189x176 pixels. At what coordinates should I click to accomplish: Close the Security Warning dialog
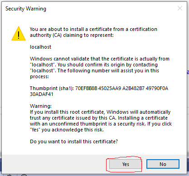[x=180, y=8]
